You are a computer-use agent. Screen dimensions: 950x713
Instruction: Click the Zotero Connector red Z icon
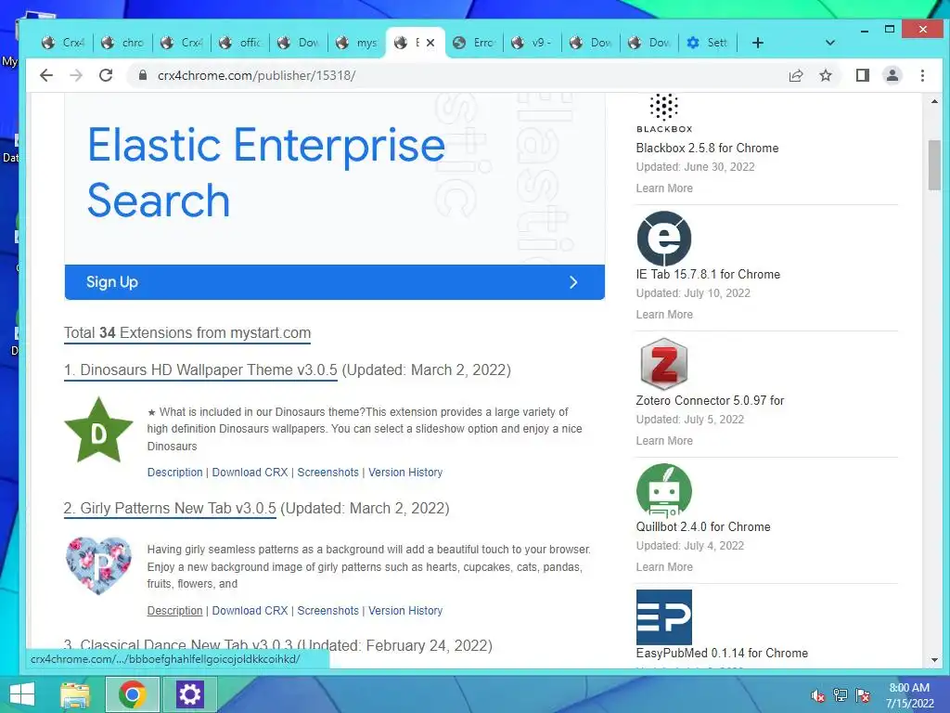coord(664,364)
